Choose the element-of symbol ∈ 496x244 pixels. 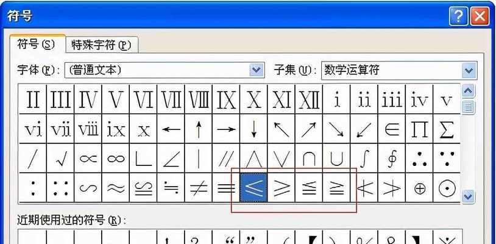click(392, 129)
